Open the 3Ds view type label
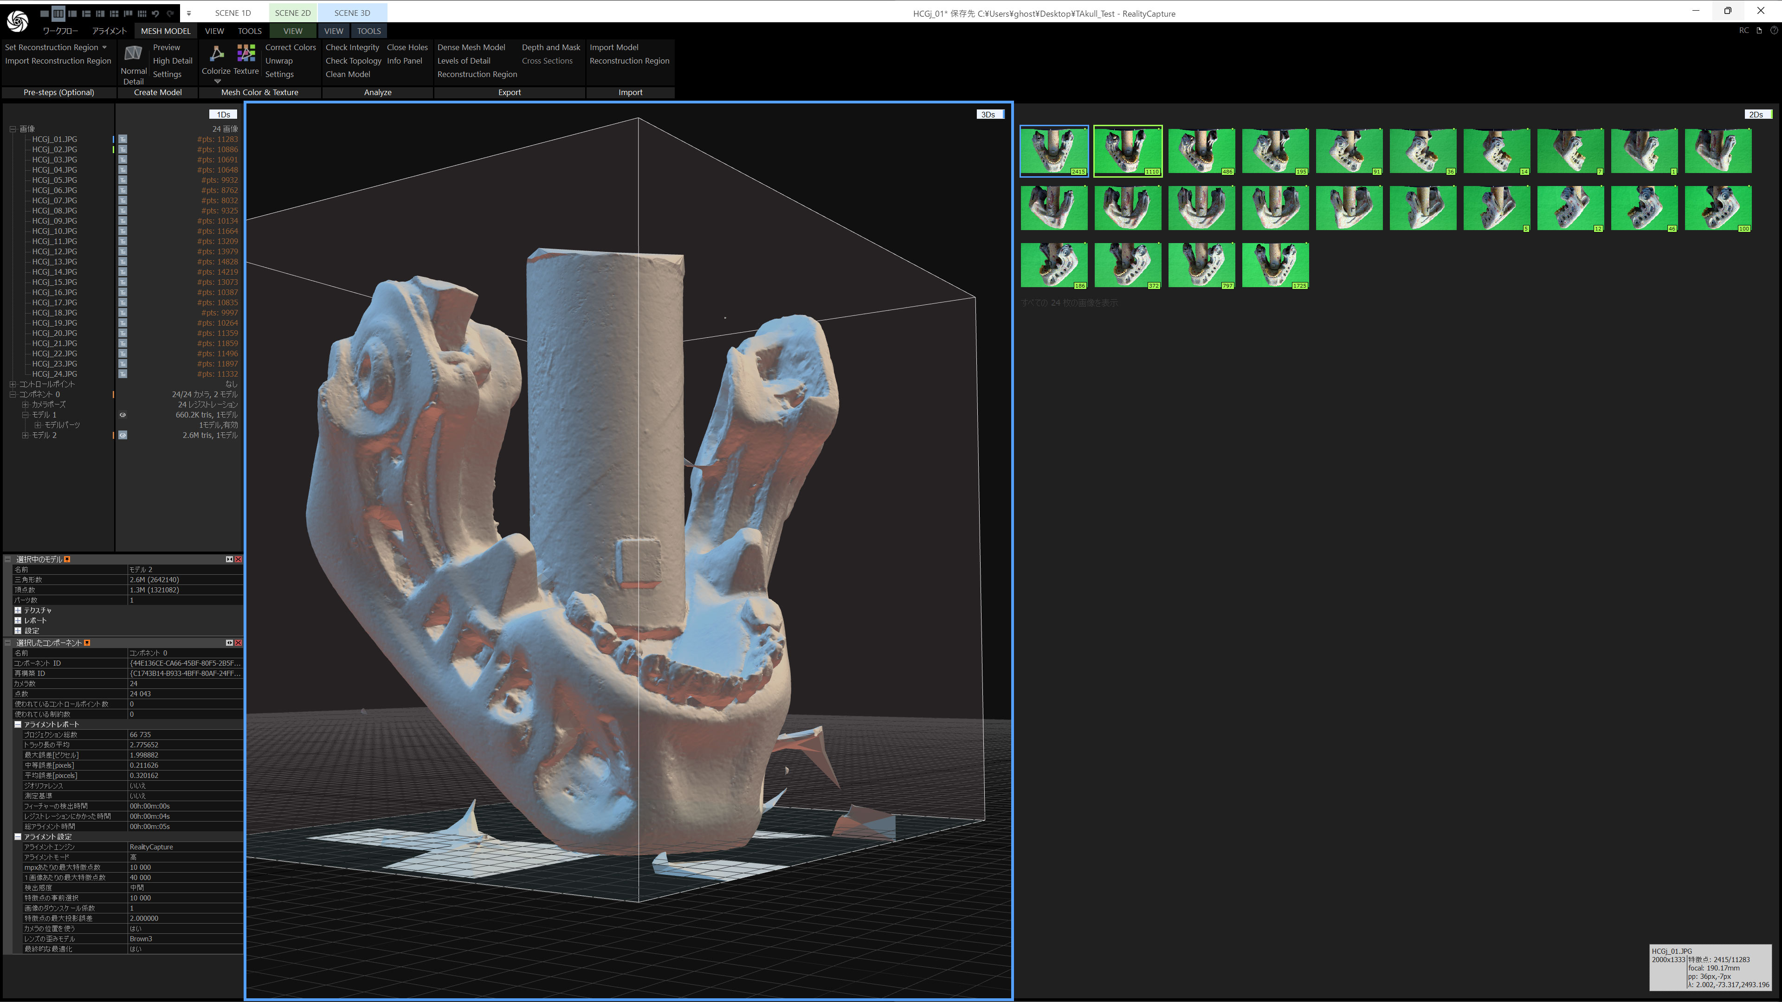1782x1002 pixels. point(990,114)
